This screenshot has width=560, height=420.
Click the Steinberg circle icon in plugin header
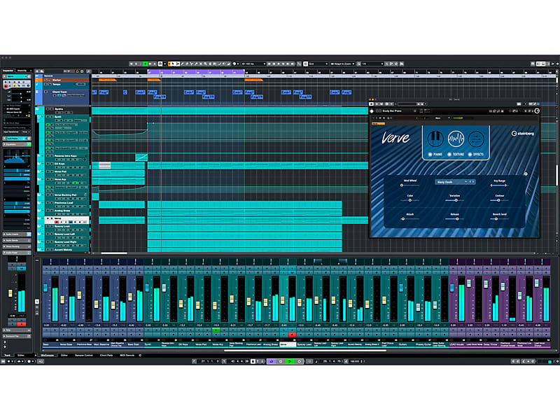pos(537,111)
